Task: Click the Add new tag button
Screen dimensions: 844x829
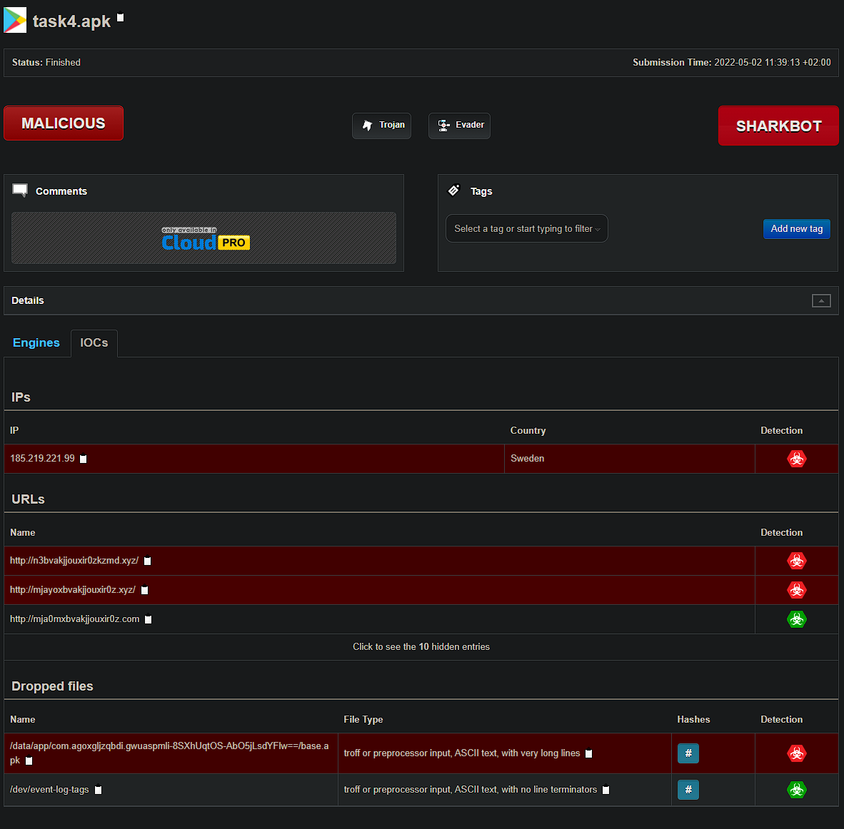Action: (797, 228)
